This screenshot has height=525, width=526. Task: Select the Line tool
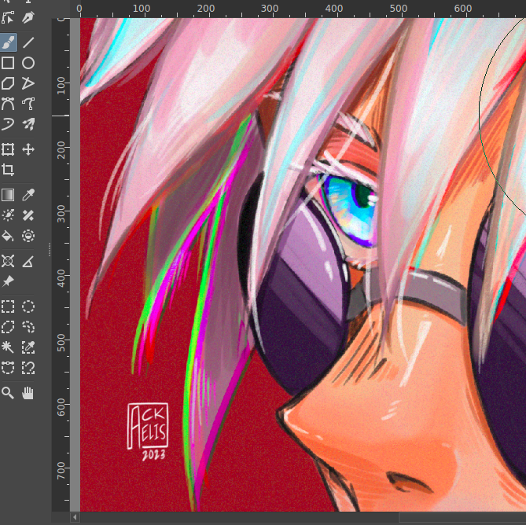click(28, 42)
